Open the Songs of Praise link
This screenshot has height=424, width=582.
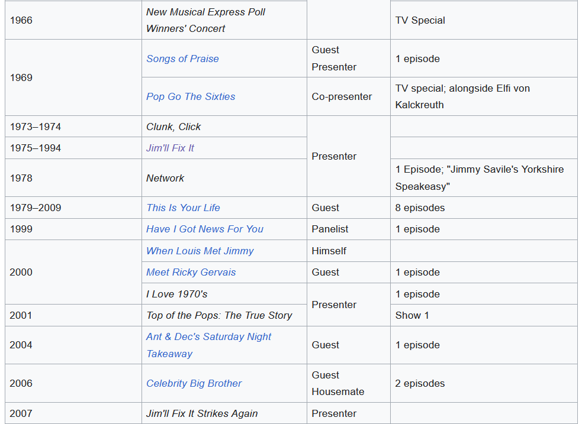pyautogui.click(x=182, y=59)
